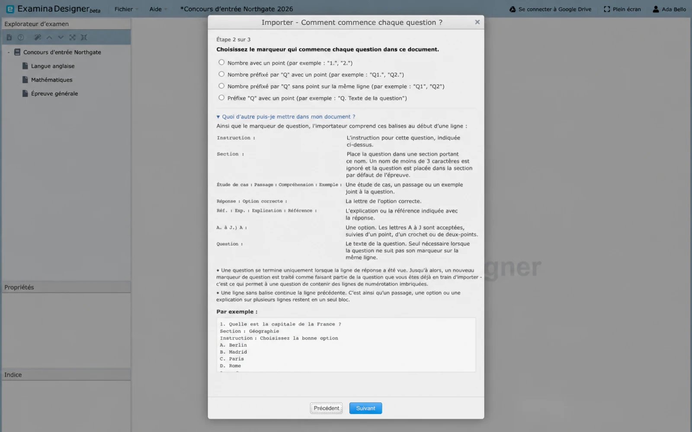Select the Langue anglaise tree row
The width and height of the screenshot is (692, 432).
66,66
